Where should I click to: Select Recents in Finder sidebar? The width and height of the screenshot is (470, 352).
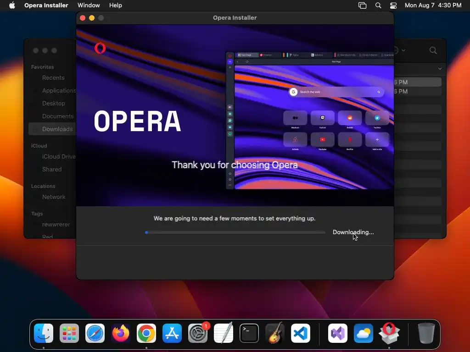[x=53, y=78]
